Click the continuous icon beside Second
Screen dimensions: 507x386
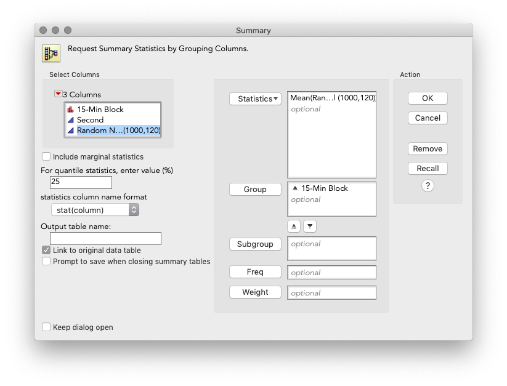(x=70, y=120)
